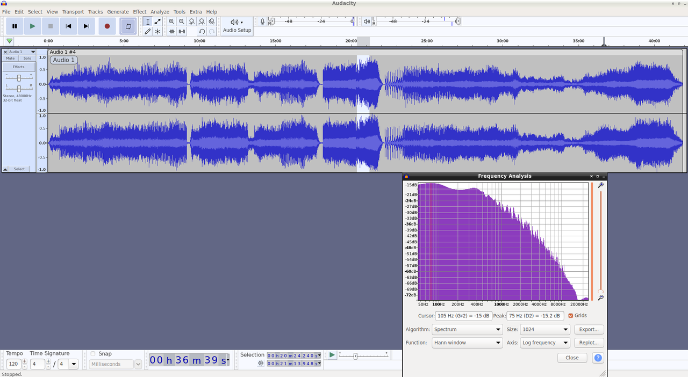
Task: Click the Audio 1 track gain slider
Action: coord(19,78)
